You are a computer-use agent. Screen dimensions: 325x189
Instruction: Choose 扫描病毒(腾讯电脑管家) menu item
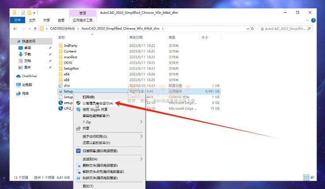(x=100, y=151)
